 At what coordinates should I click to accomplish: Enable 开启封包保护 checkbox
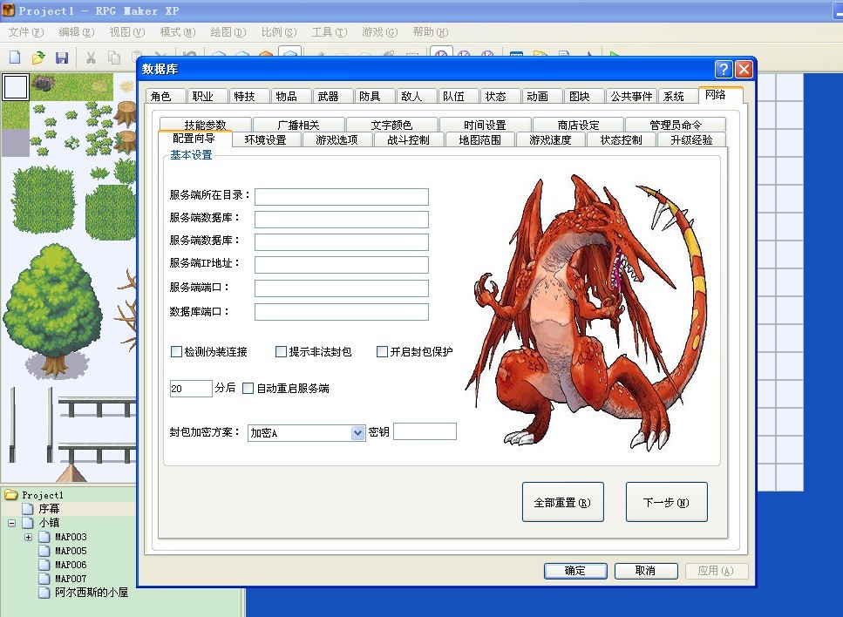382,351
